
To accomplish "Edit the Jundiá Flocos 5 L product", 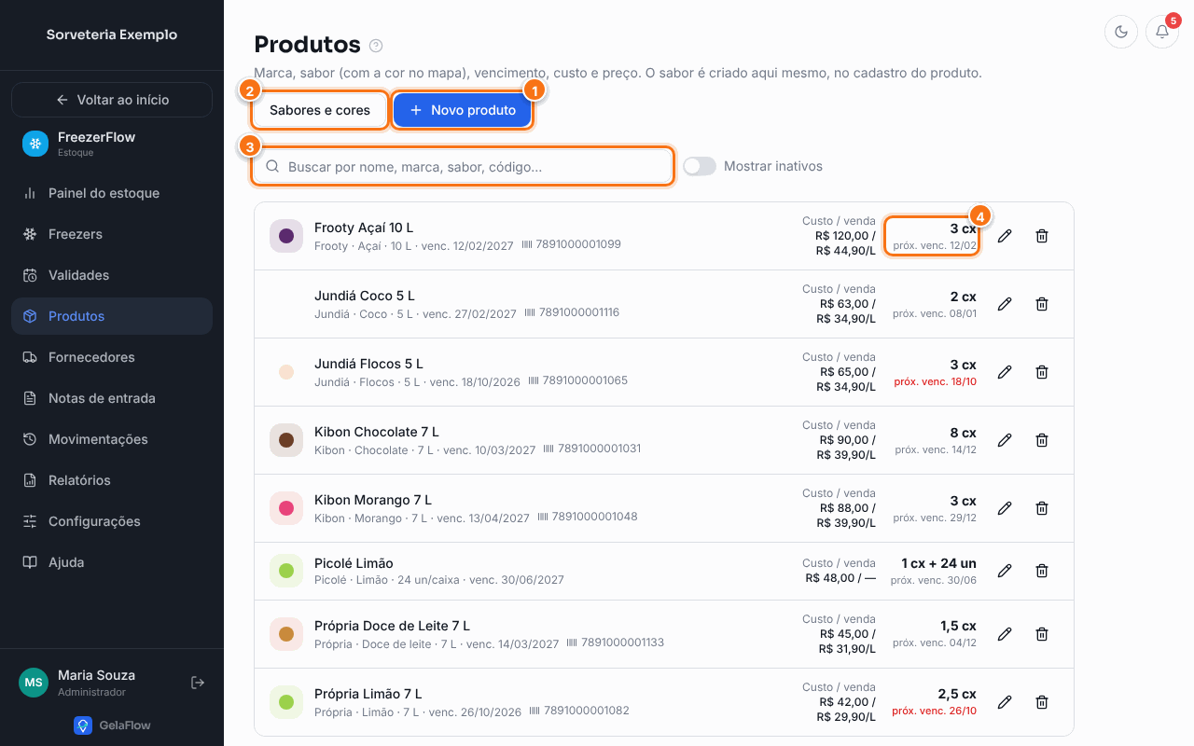I will (x=1005, y=372).
